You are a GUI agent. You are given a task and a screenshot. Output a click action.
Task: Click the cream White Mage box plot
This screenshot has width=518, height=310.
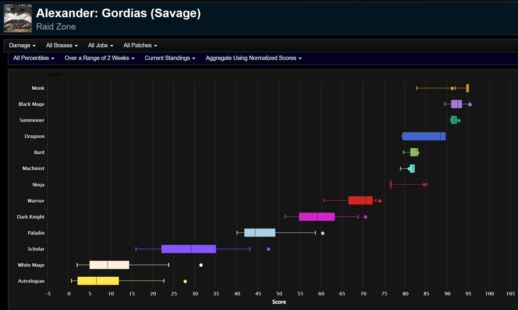tap(109, 265)
